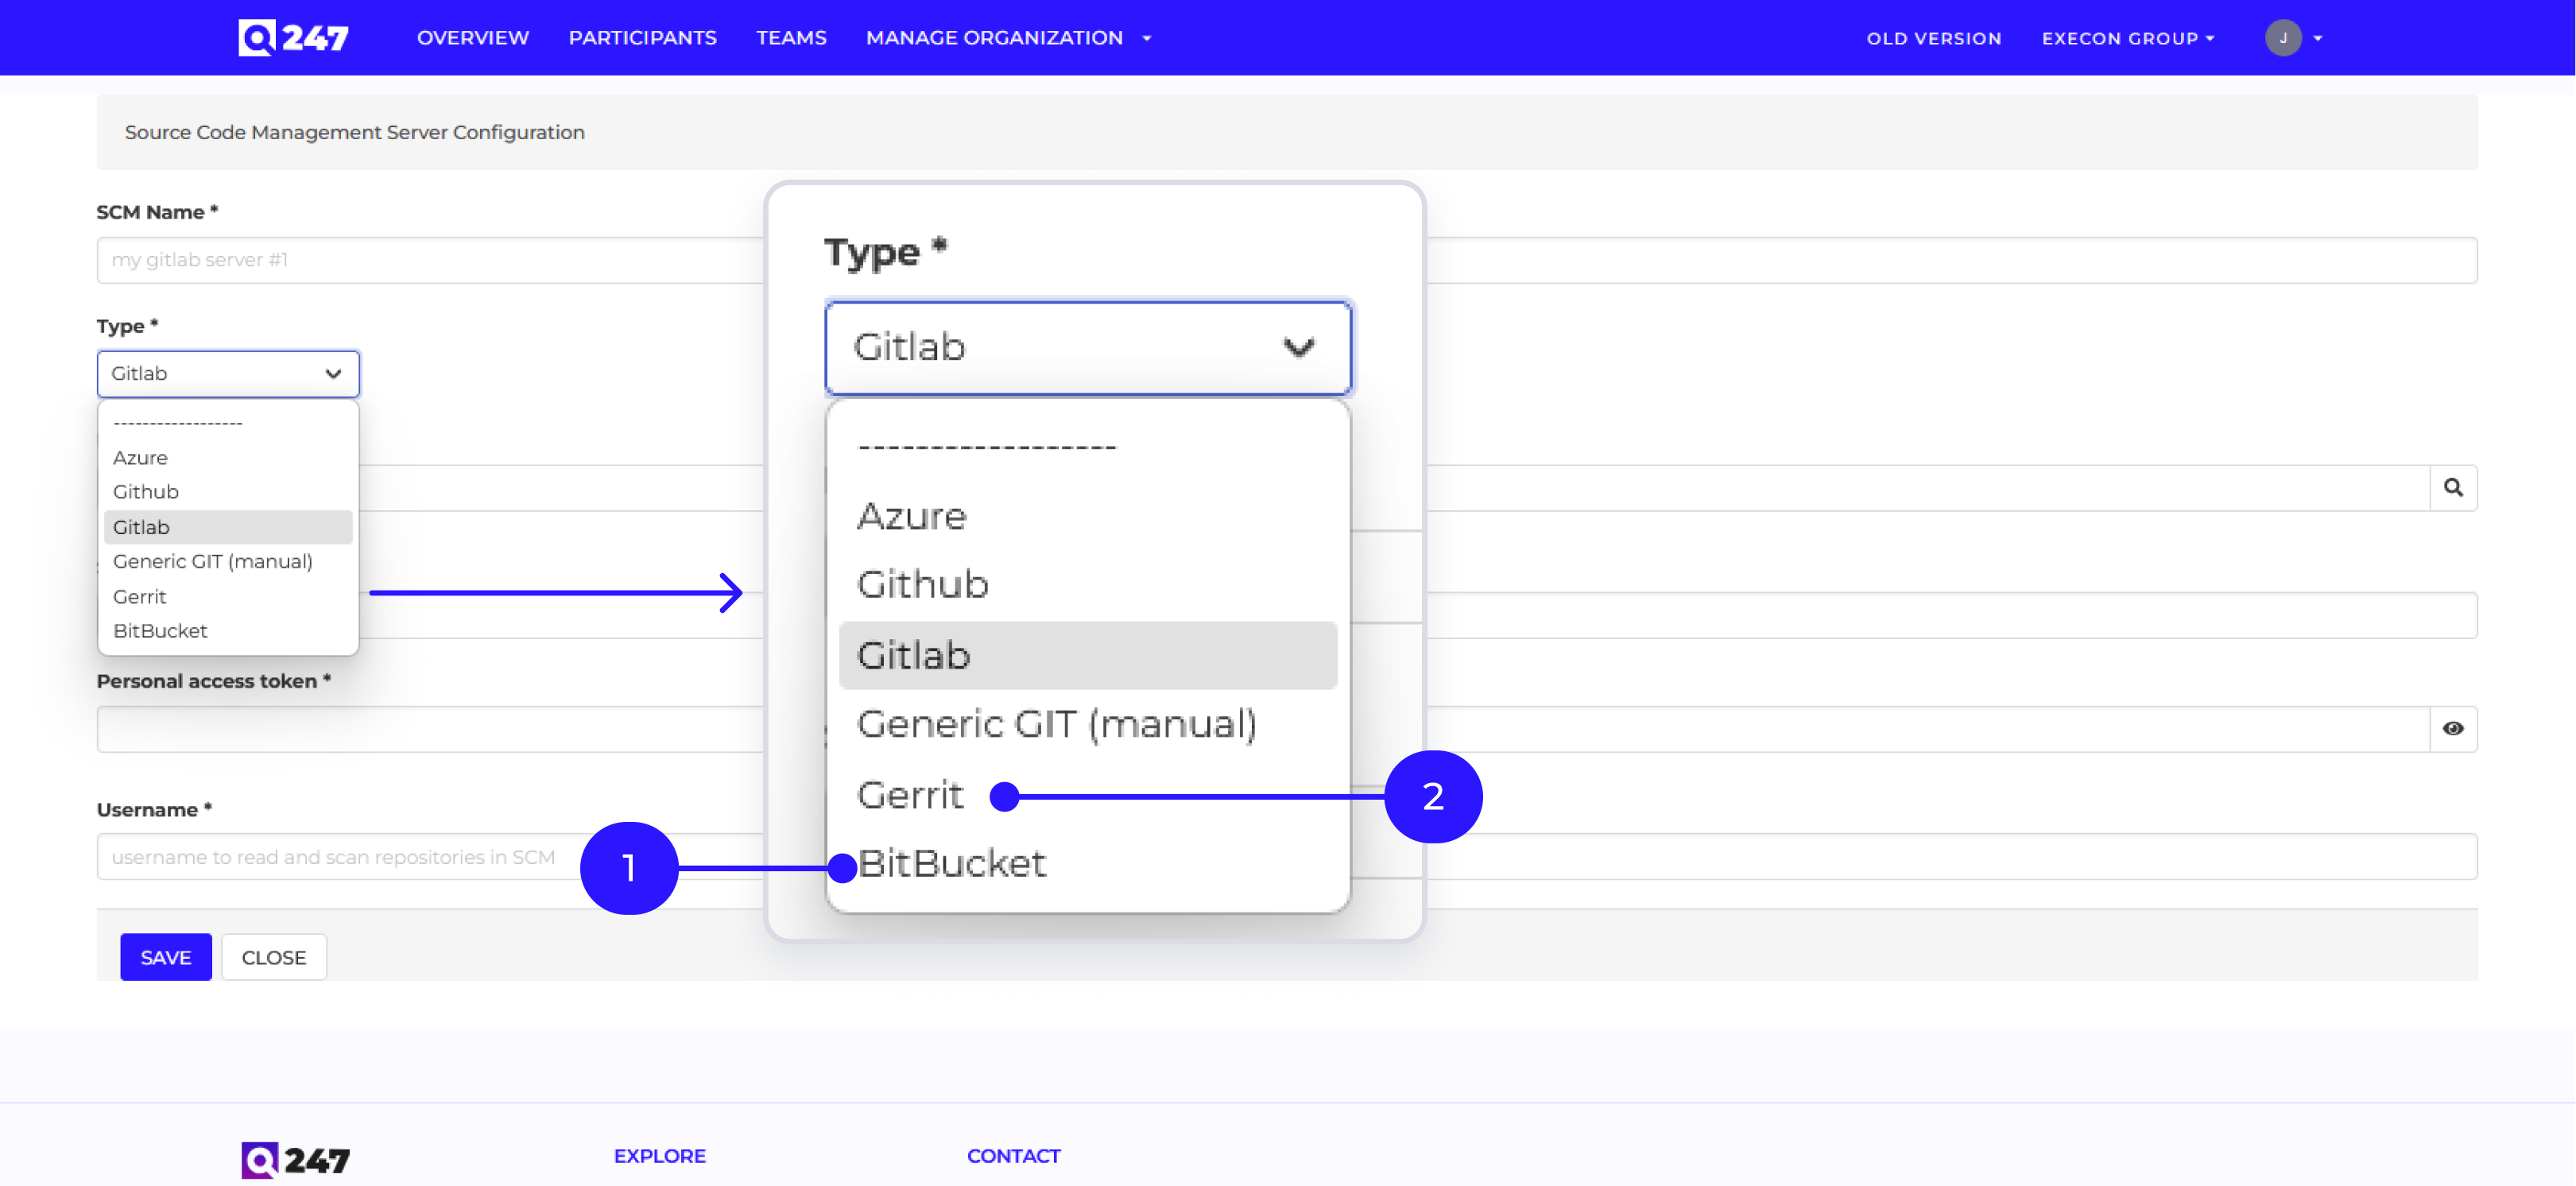Open the Teams tab
Viewport: 2576px width, 1186px height.
click(790, 38)
